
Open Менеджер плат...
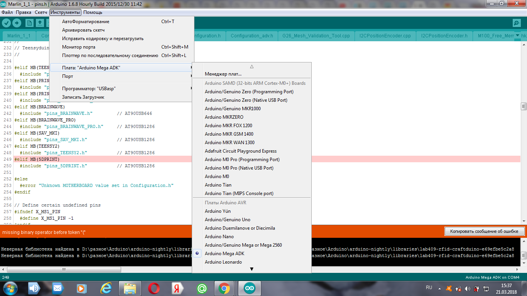point(252,74)
